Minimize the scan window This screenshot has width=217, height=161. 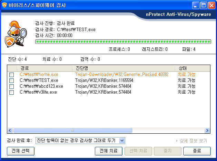196,6
